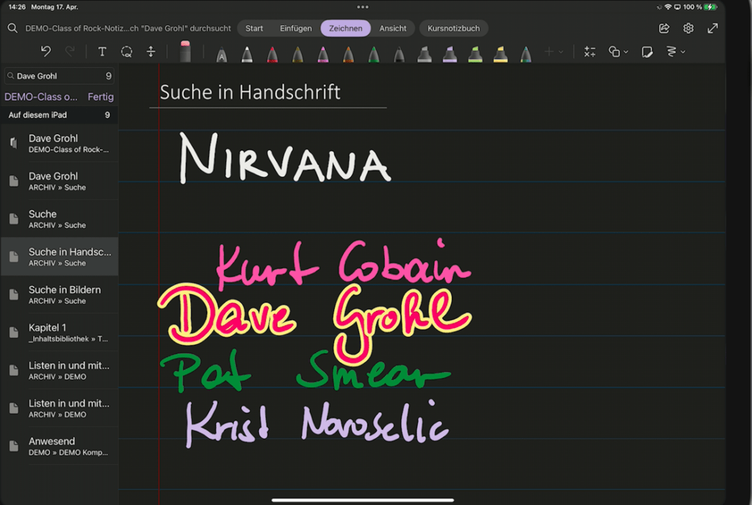Tap the handwritten Nirvana heading
The width and height of the screenshot is (752, 505).
click(286, 159)
